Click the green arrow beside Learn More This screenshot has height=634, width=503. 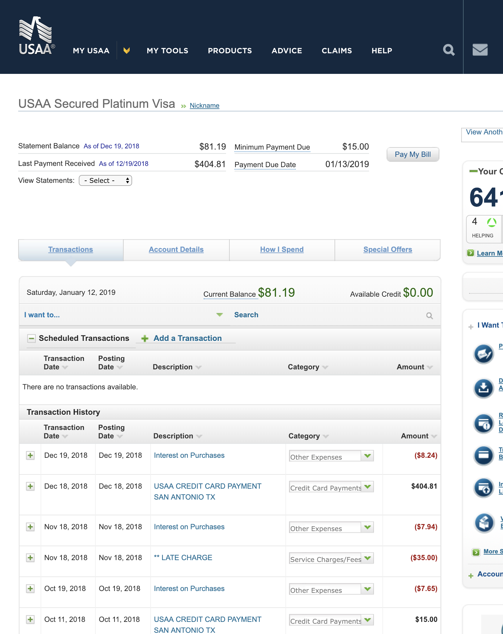[x=470, y=253]
